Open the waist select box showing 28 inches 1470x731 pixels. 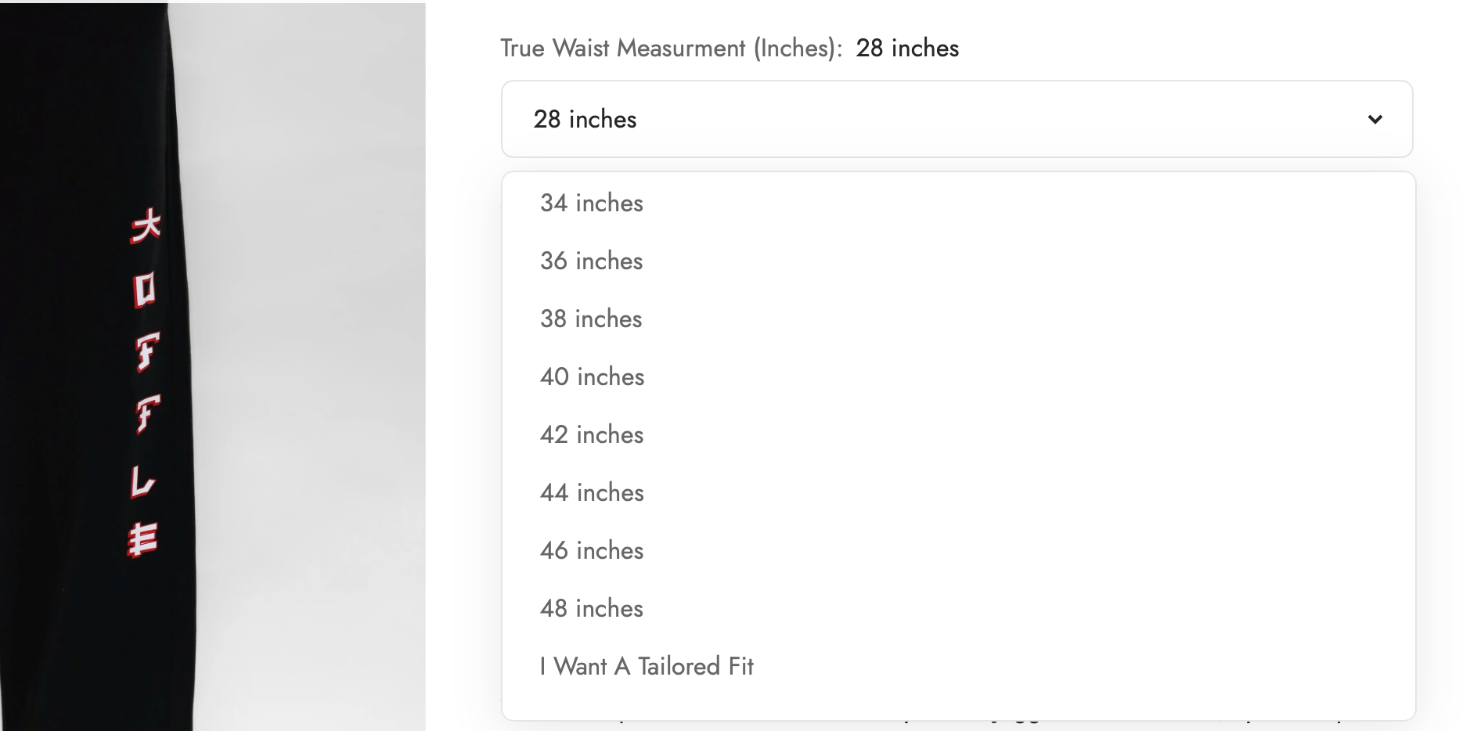click(957, 119)
